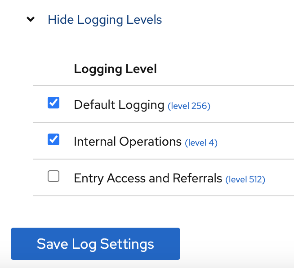Click the Internal Operations label text
The image size is (294, 268).
point(127,142)
